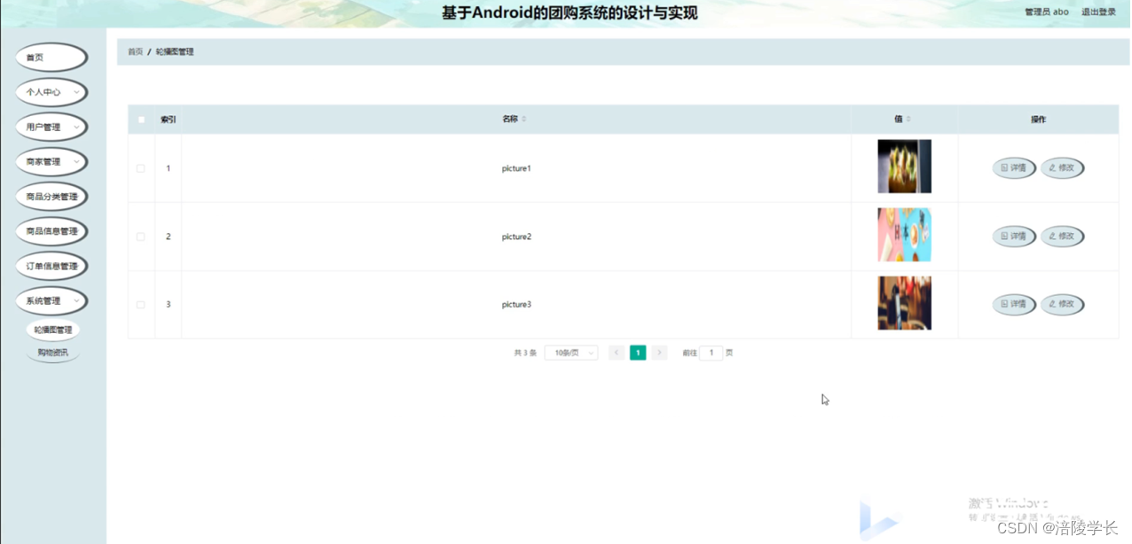The height and width of the screenshot is (544, 1132).
Task: Open the picture1 thumbnail image
Action: (x=904, y=167)
